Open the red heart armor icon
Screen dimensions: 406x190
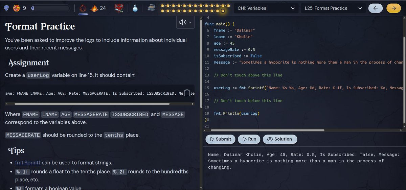[119, 8]
